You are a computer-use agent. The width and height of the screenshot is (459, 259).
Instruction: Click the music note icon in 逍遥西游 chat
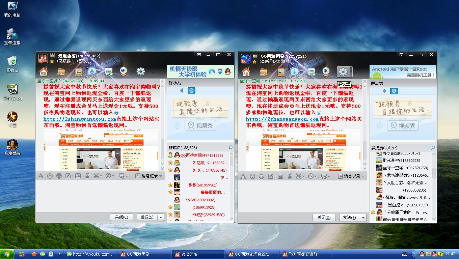(87, 176)
